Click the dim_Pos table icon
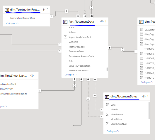The image size is (155, 140). (141, 22)
